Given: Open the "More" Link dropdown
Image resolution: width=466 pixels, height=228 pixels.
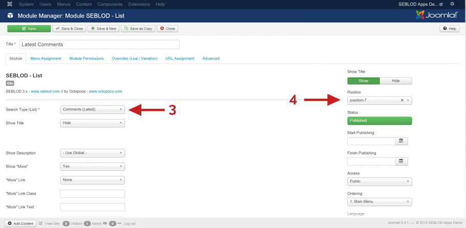Looking at the screenshot, I should [x=92, y=180].
